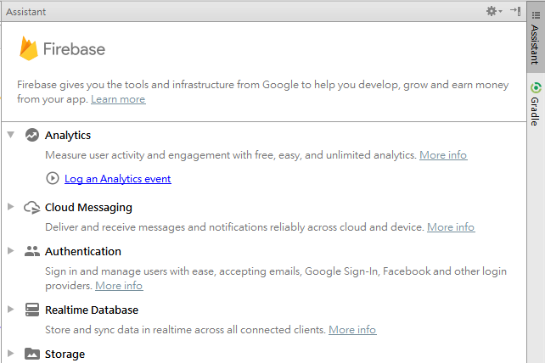Expand the Authentication section

(10, 251)
